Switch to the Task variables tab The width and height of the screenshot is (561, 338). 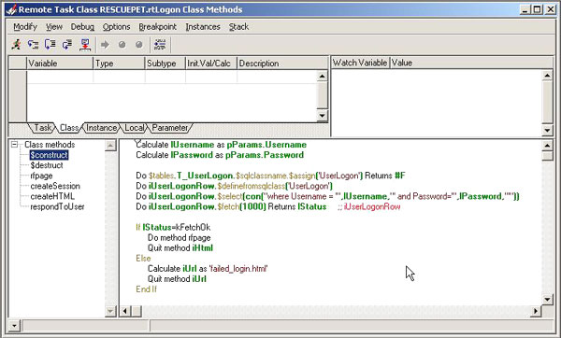pos(43,128)
